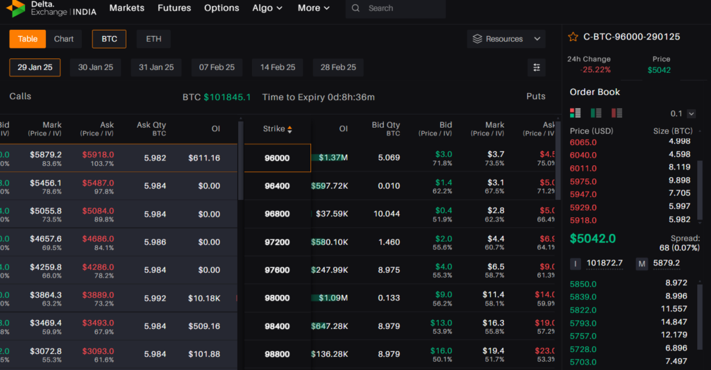
Task: Click order book bid 5703.0
Action: tap(583, 362)
